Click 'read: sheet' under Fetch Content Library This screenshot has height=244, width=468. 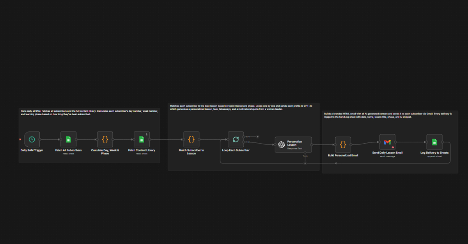click(142, 154)
